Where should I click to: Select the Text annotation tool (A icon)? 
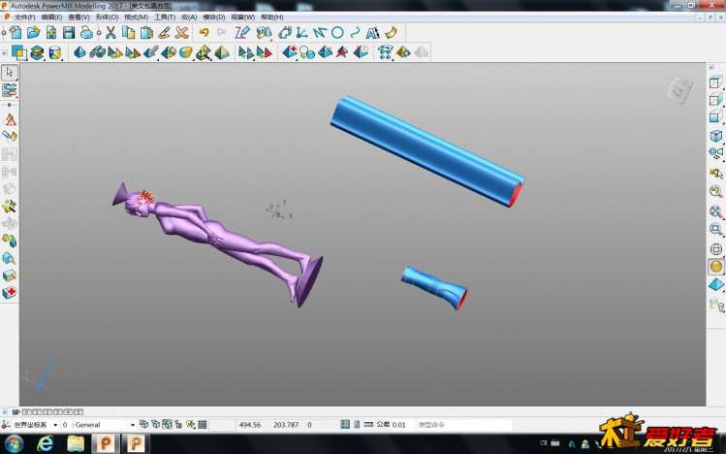[372, 32]
